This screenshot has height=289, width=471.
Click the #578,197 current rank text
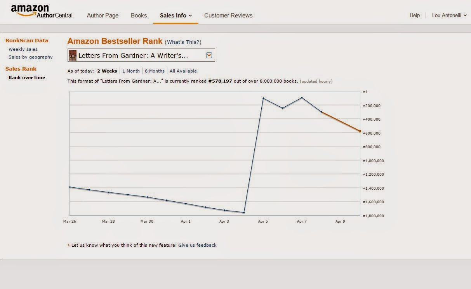(220, 81)
